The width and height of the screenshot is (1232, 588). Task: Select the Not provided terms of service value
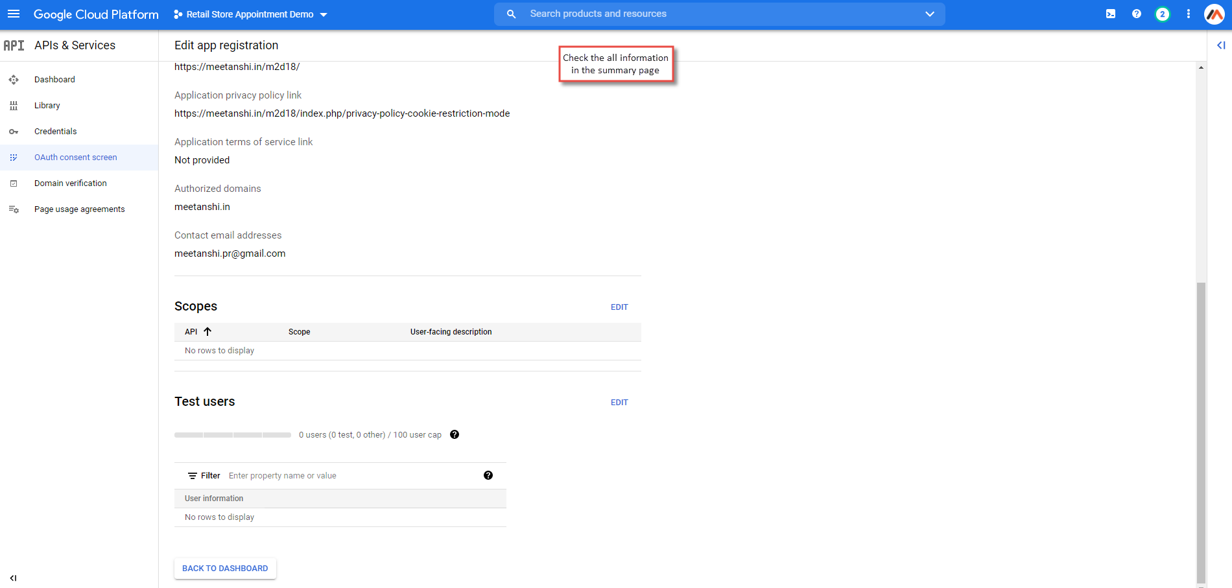(x=202, y=160)
